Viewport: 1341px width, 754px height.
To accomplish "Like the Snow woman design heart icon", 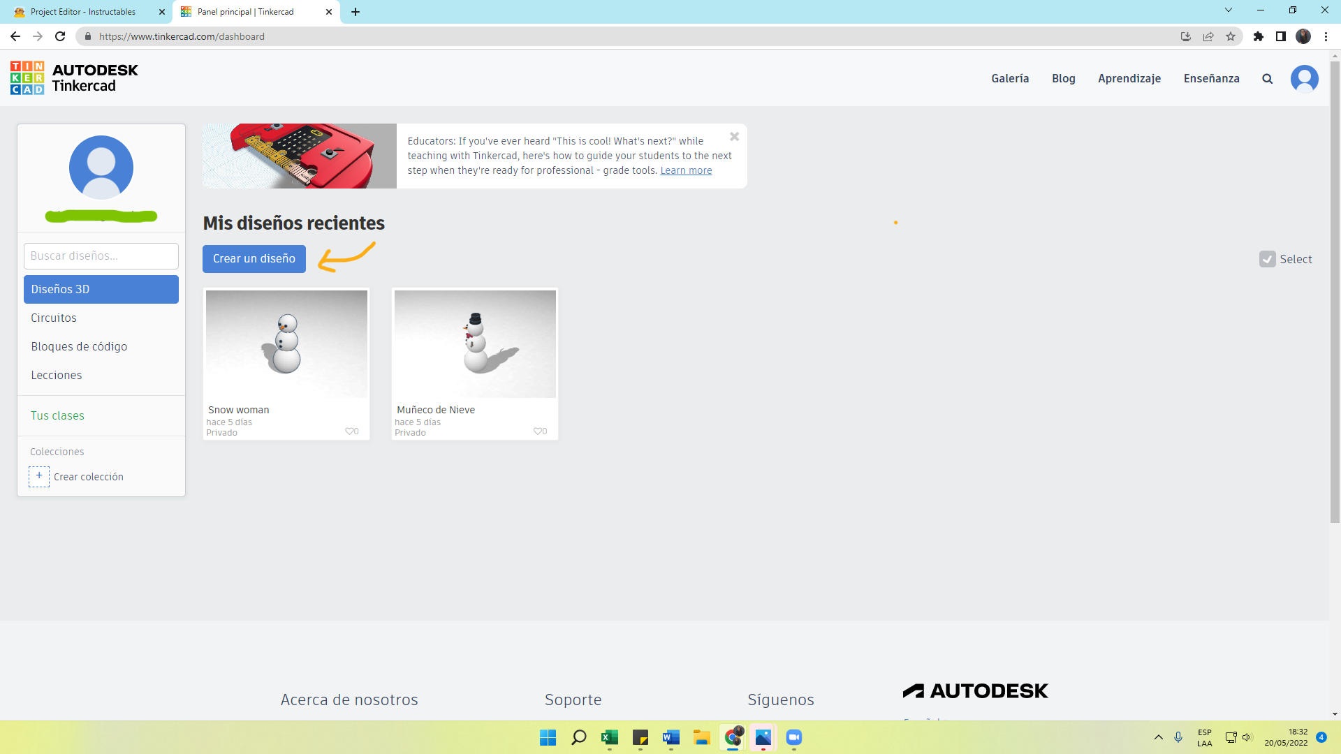I will click(x=349, y=431).
